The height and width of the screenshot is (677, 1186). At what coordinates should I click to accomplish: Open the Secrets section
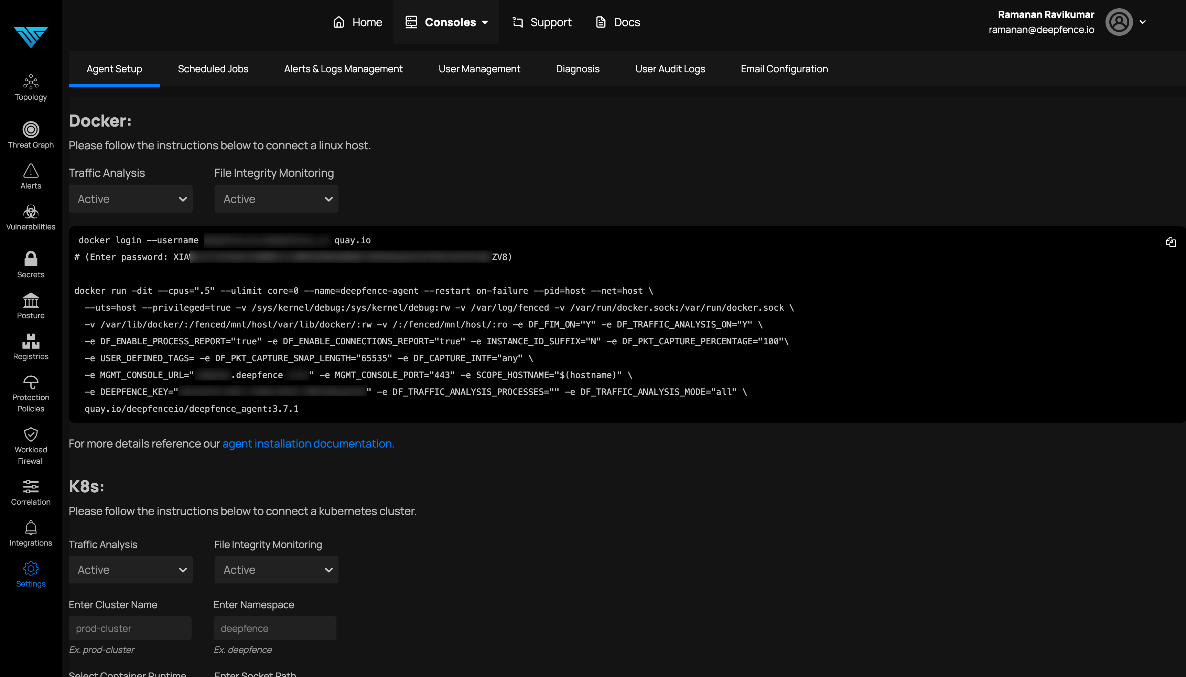[x=31, y=265]
